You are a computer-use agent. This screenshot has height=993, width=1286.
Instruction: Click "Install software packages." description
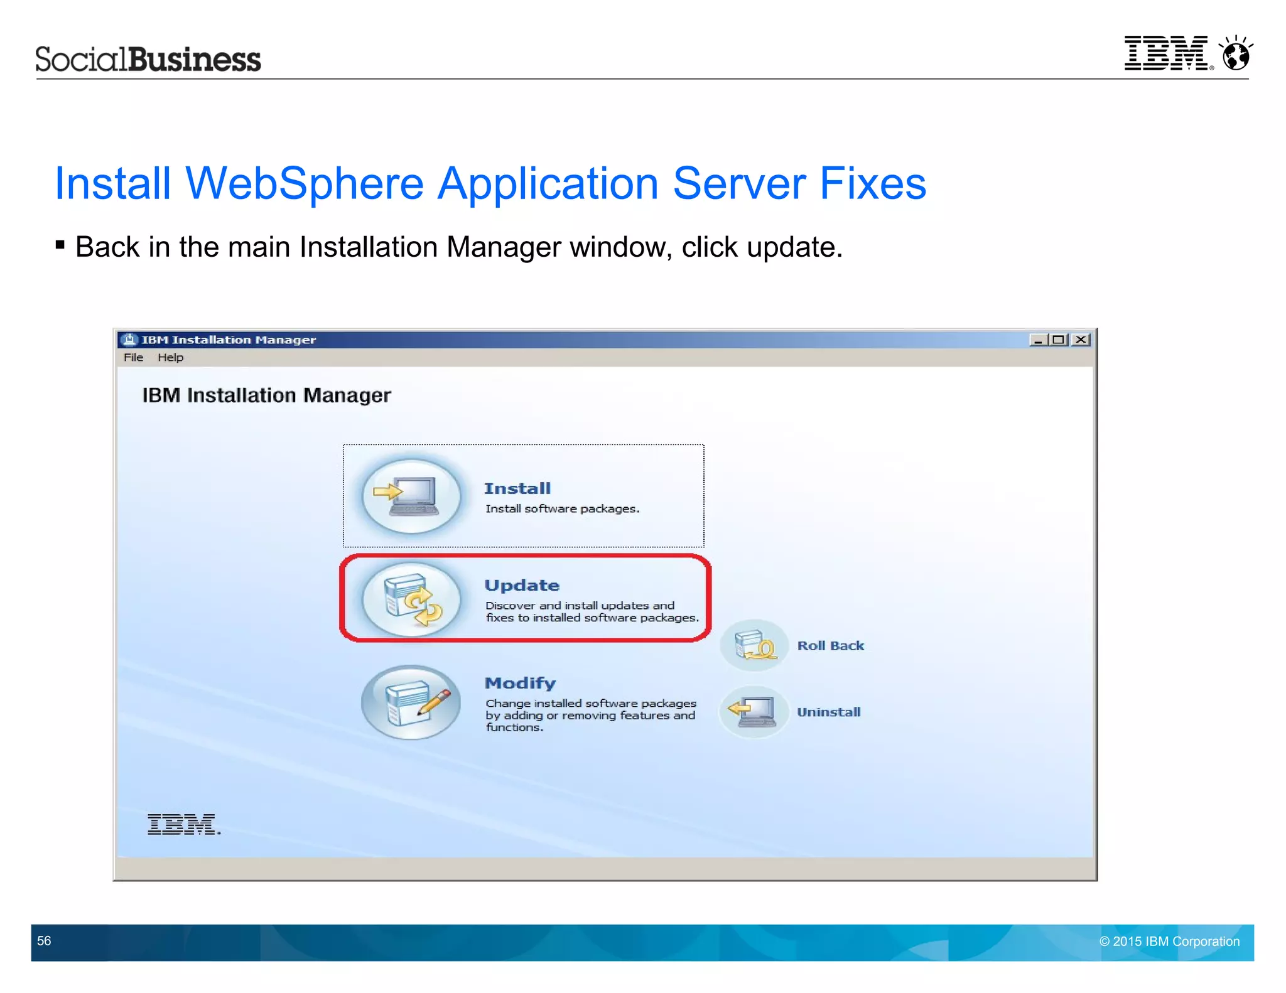coord(562,508)
